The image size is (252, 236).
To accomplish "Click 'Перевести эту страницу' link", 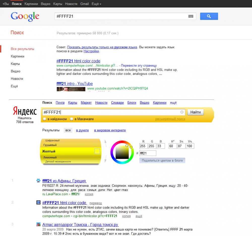I will (x=139, y=65).
